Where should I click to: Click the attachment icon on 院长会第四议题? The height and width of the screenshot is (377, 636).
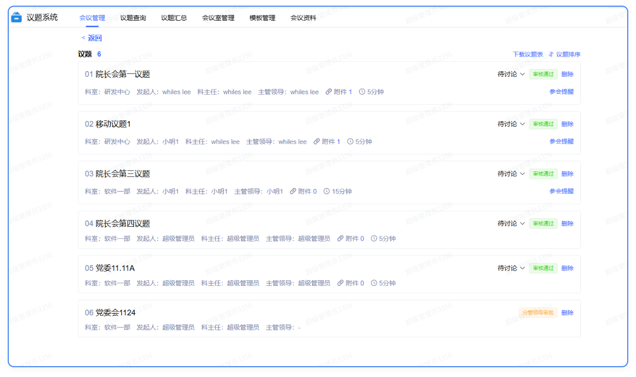340,238
